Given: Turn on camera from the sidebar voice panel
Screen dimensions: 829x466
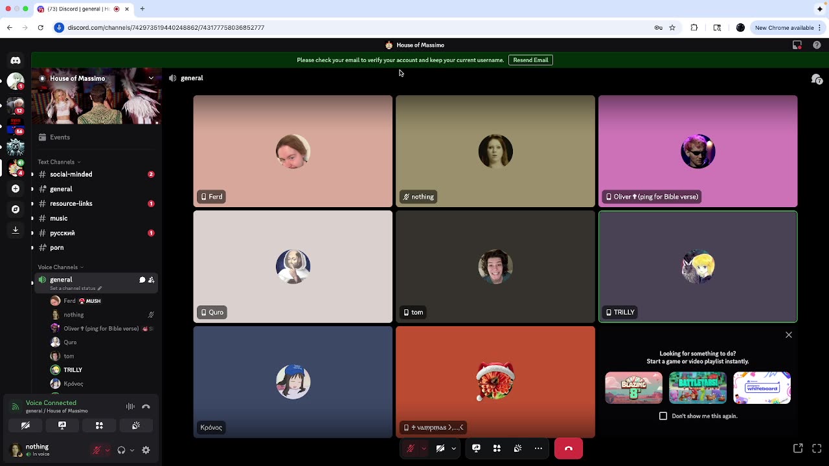Looking at the screenshot, I should tap(25, 425).
